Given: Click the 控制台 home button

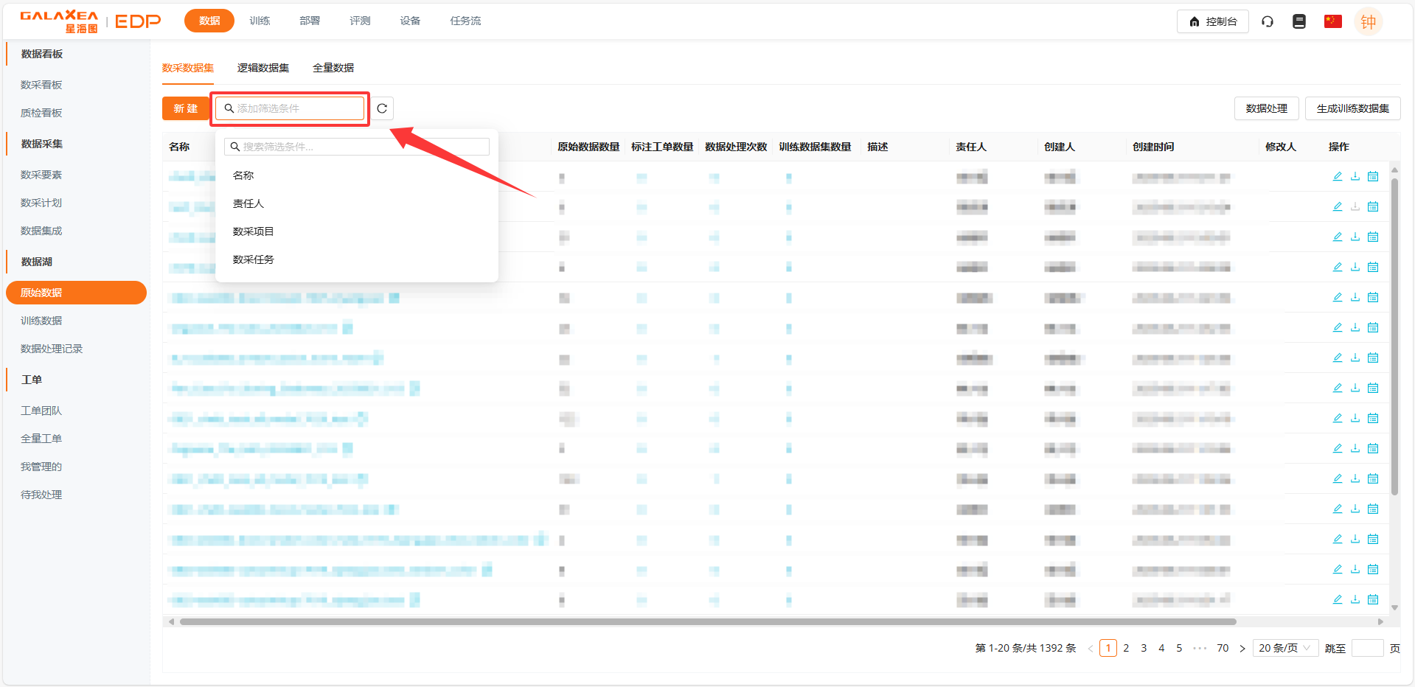Looking at the screenshot, I should pyautogui.click(x=1213, y=21).
